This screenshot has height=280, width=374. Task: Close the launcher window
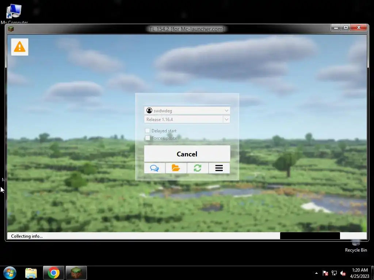[359, 28]
